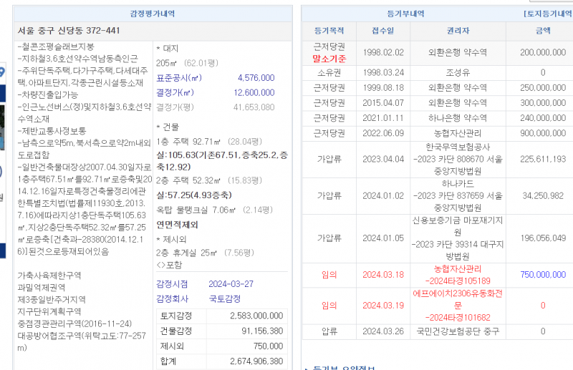The width and height of the screenshot is (573, 370).
Task: Click the 권리자 column header
Action: tap(458, 31)
